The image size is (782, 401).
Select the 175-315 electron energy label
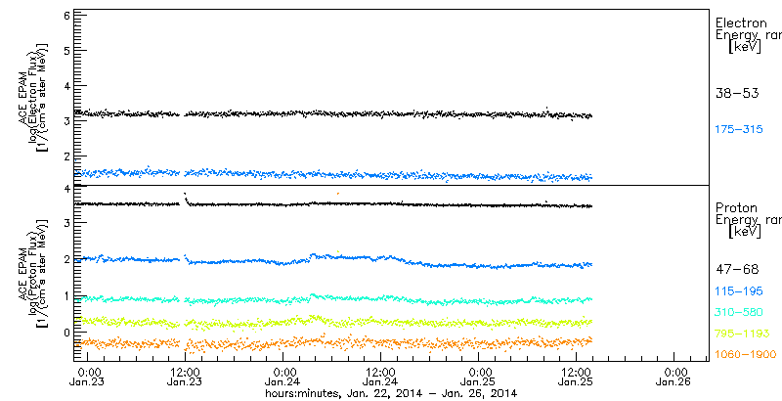tap(739, 130)
